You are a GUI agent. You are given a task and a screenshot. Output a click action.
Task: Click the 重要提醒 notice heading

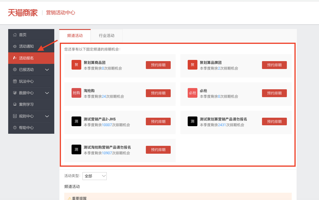[x=79, y=198]
